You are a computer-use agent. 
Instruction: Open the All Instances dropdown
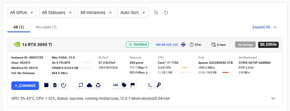(x=96, y=13)
